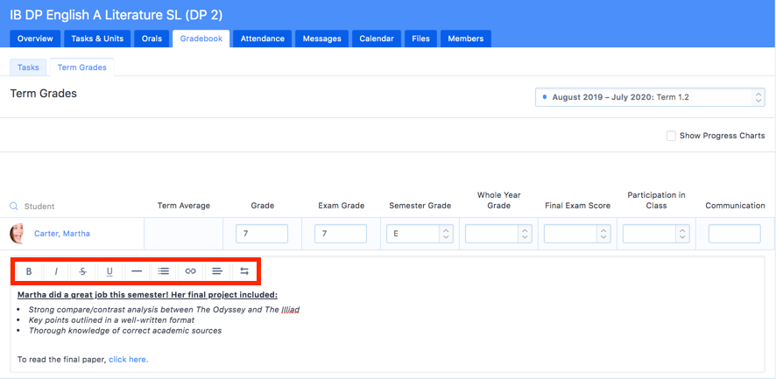
Task: Apply strikethrough to the comment text
Action: pyautogui.click(x=83, y=271)
